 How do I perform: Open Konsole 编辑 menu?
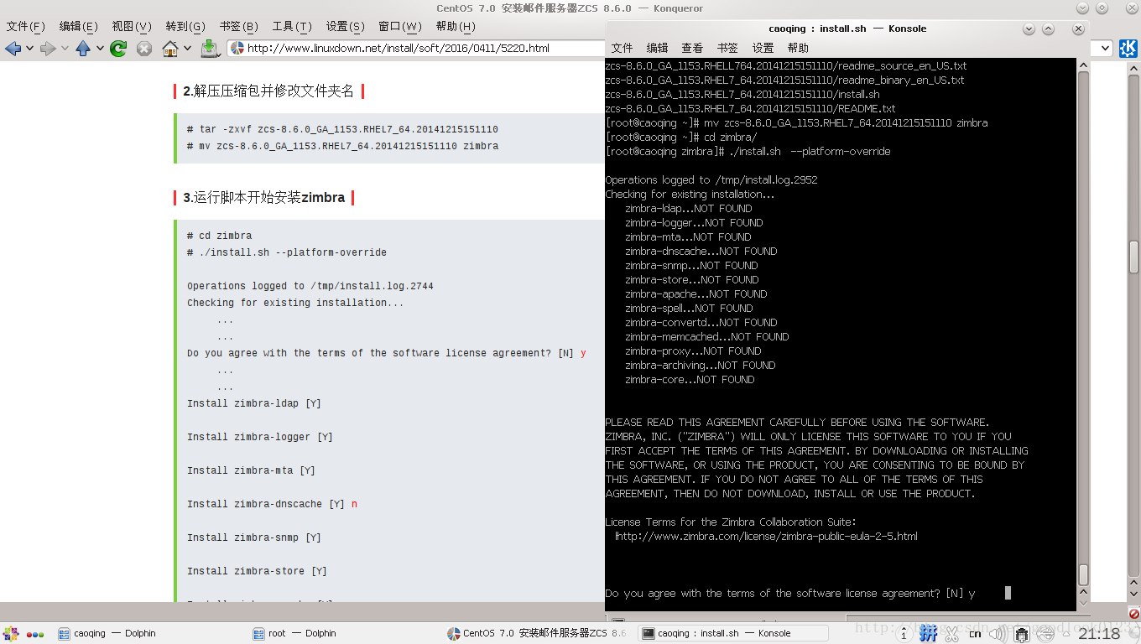click(x=657, y=48)
